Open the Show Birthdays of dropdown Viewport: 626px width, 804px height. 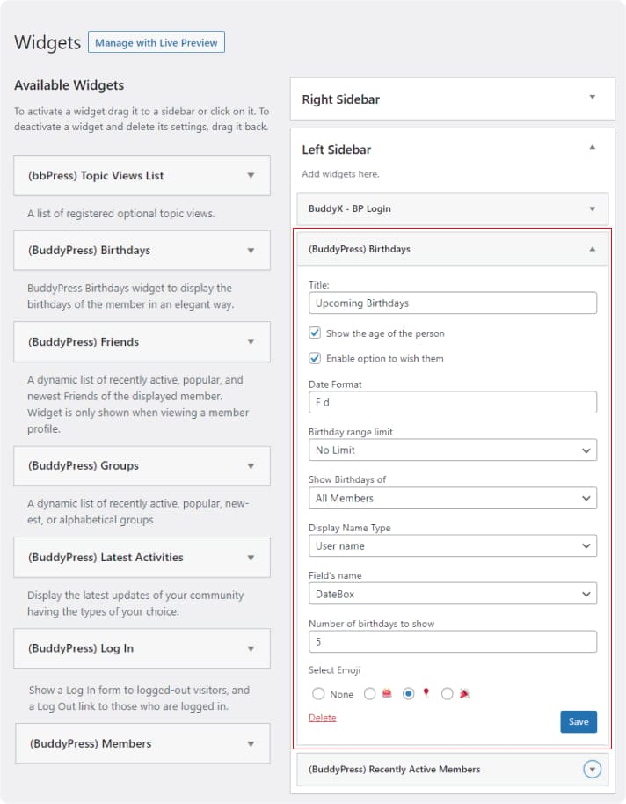tap(453, 498)
